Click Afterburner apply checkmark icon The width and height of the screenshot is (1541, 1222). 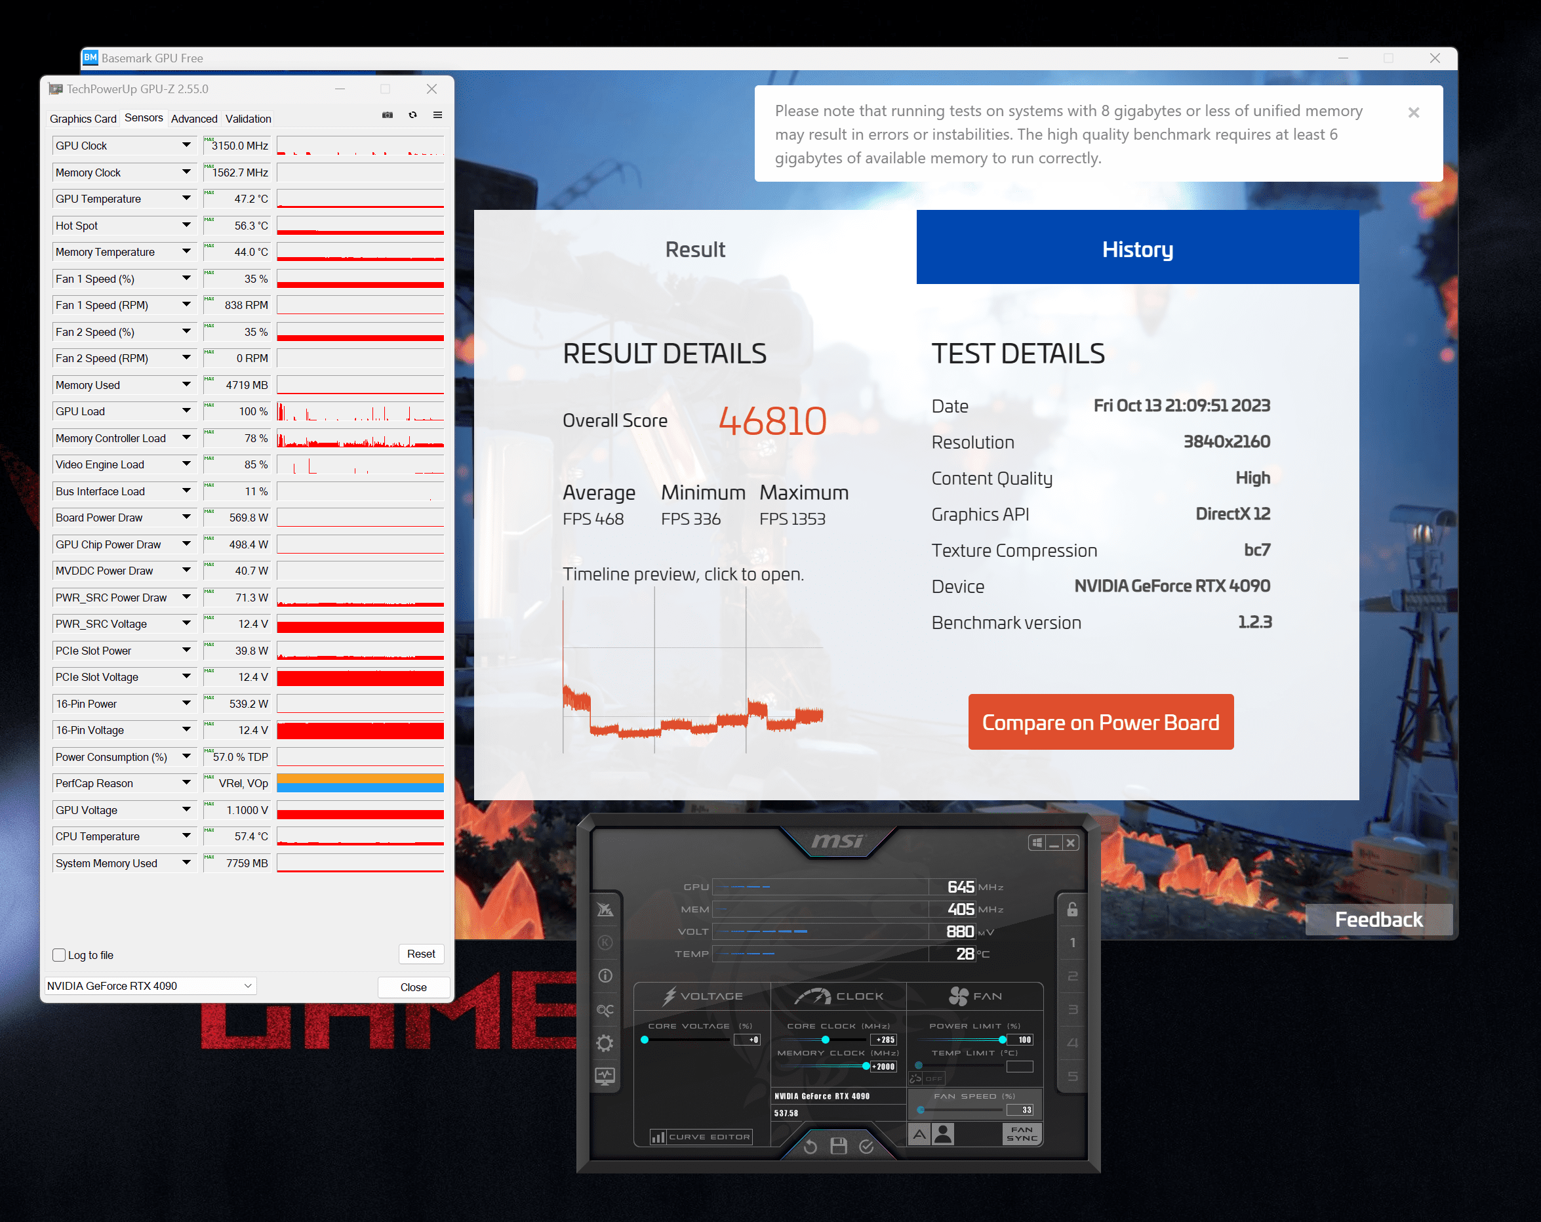(x=866, y=1146)
